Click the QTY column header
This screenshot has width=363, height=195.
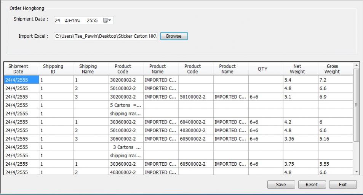coord(262,69)
